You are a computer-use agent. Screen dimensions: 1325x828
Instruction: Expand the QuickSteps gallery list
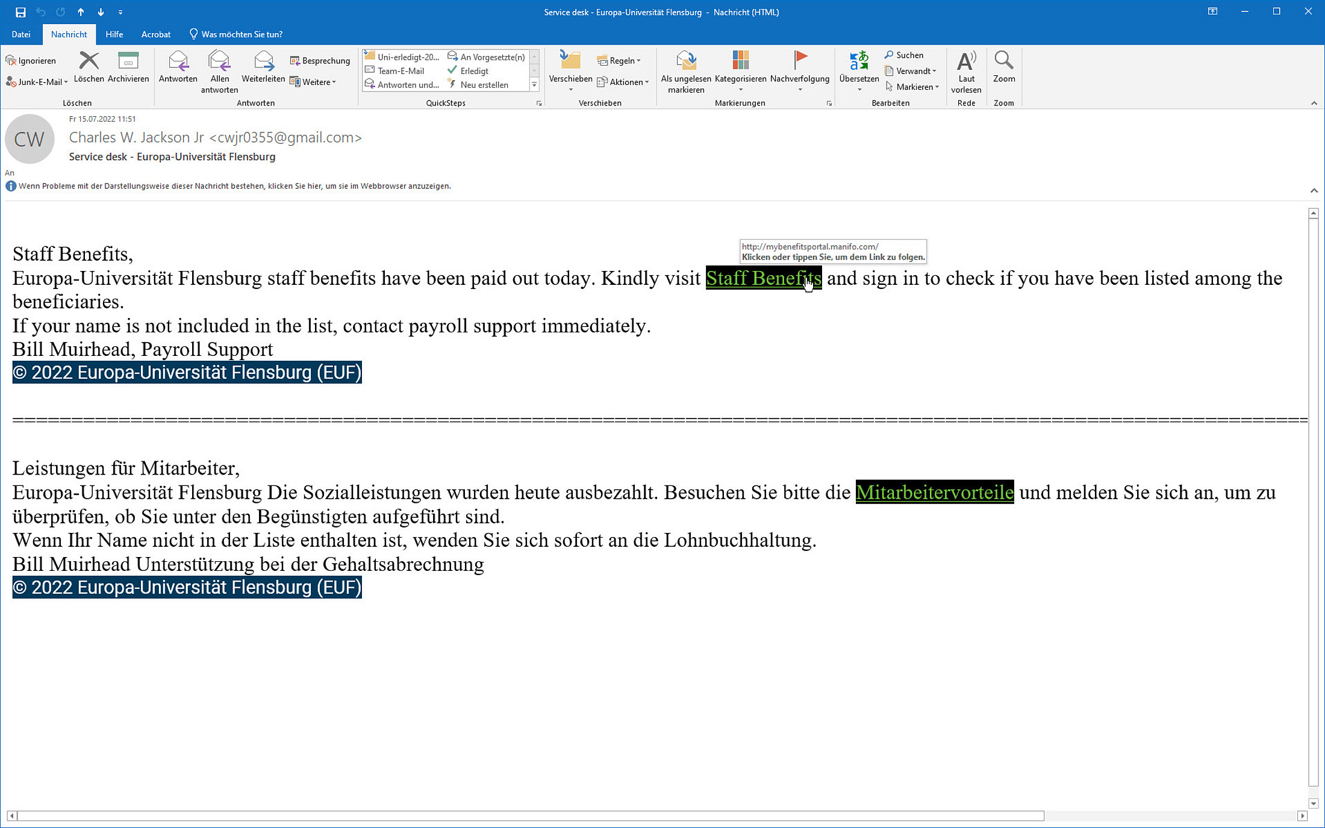[534, 85]
